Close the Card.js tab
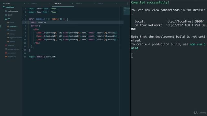Image resolution: width=207 pixels, height=116 pixels. (x=116, y=4)
